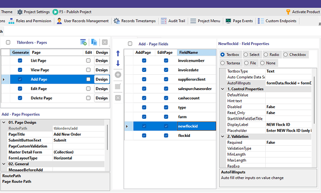
Task: Select the Checkbox field type radio
Action: pyautogui.click(x=285, y=54)
